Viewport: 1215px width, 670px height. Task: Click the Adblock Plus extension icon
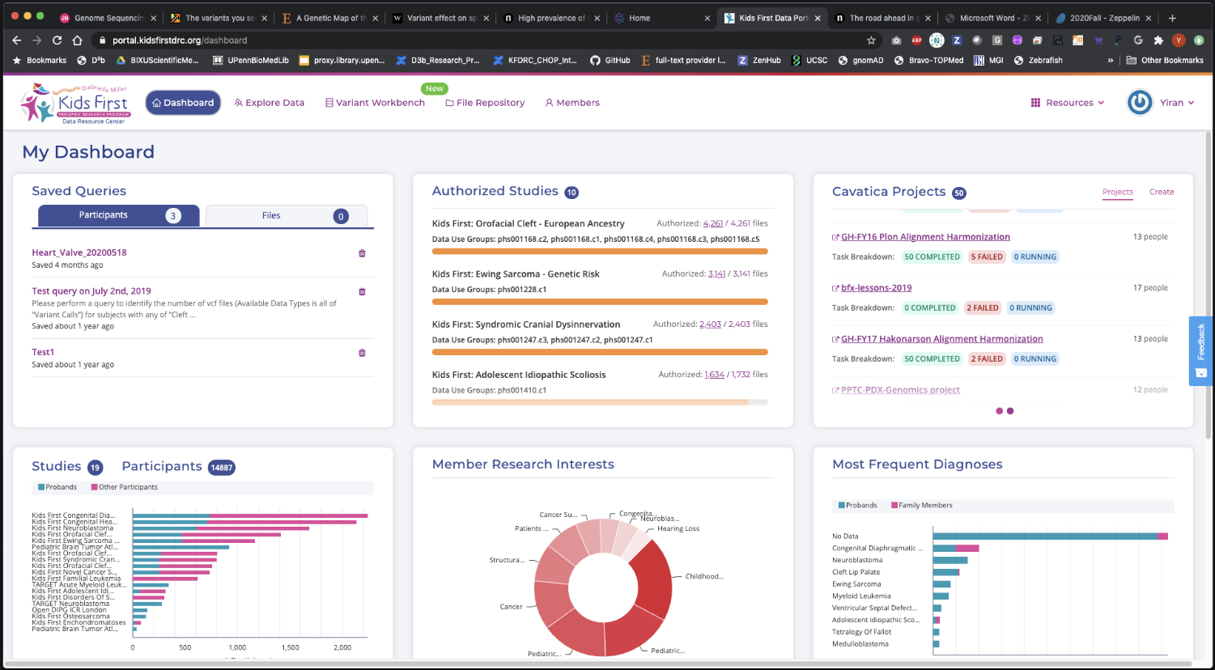point(916,40)
